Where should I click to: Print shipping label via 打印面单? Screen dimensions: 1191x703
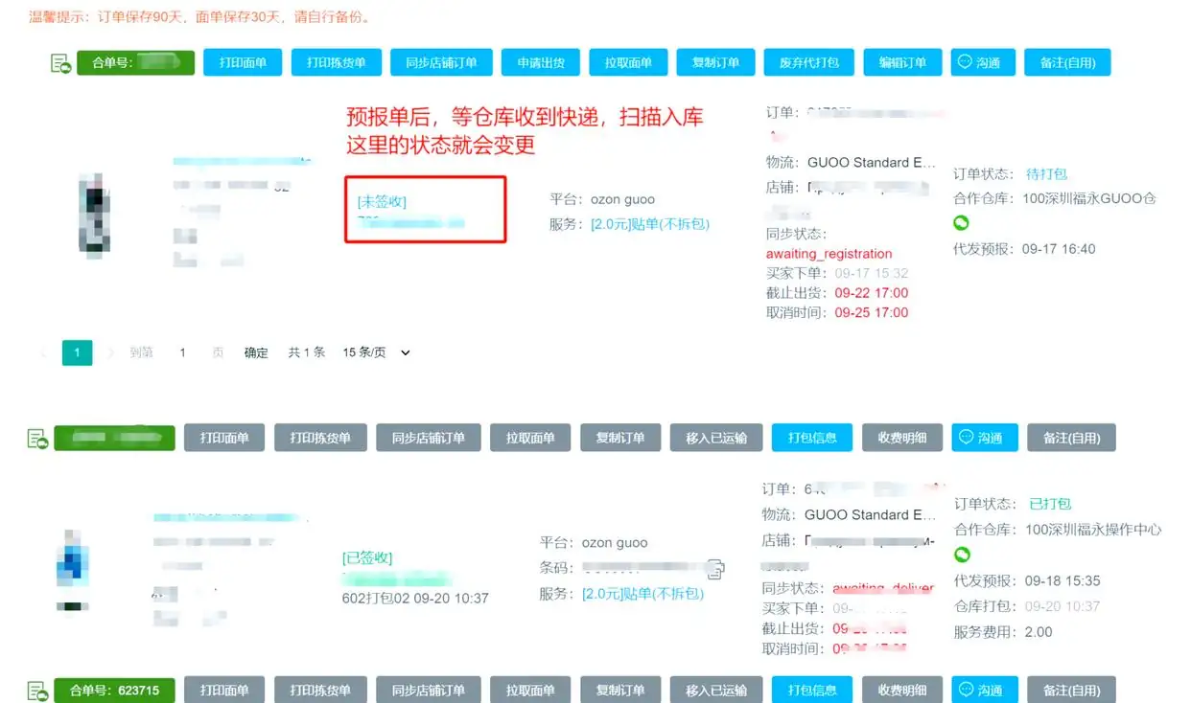242,61
